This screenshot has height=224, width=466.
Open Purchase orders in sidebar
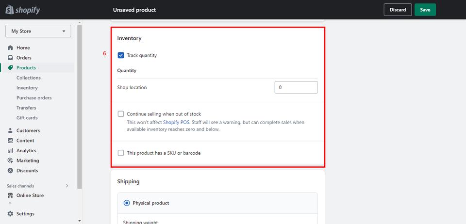(x=34, y=98)
